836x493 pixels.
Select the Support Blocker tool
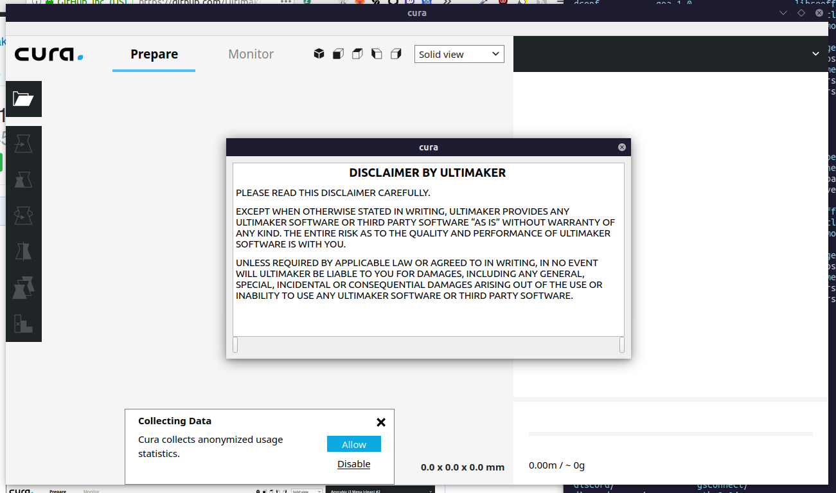(23, 323)
